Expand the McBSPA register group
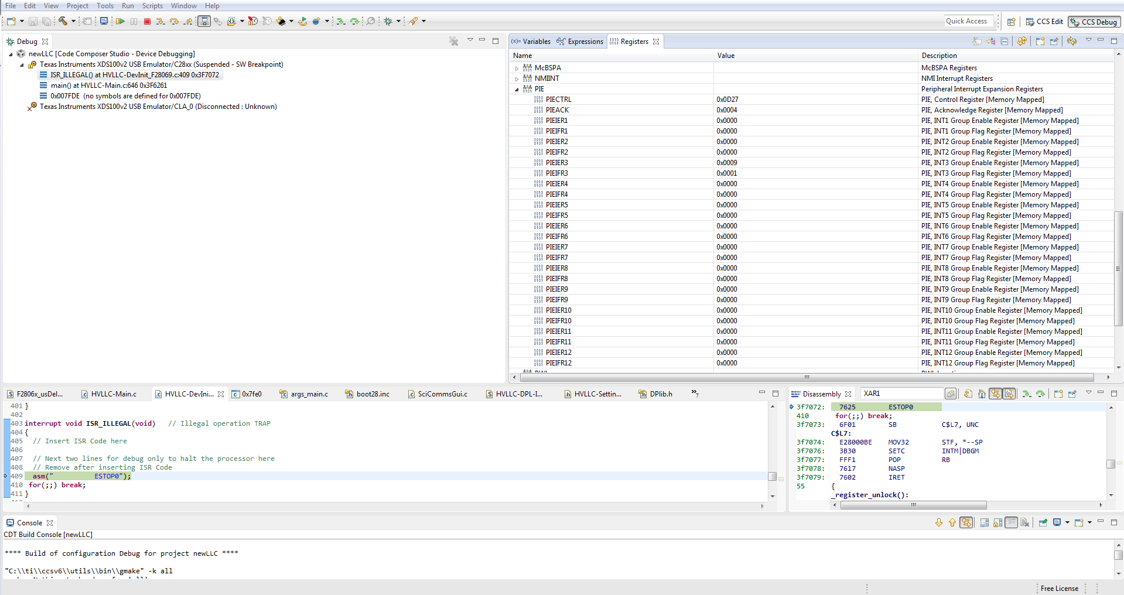Image resolution: width=1124 pixels, height=595 pixels. pos(517,69)
